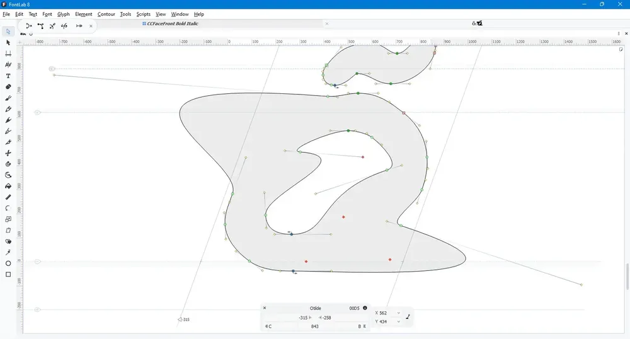Select the Ellipse tool
630x339 pixels.
[x=8, y=263]
